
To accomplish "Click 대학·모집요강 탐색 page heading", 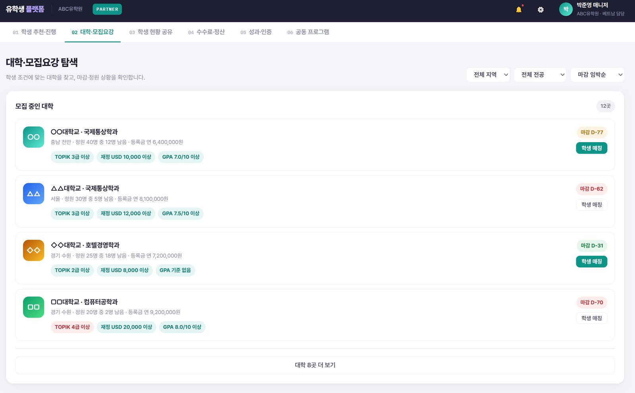I will click(42, 63).
